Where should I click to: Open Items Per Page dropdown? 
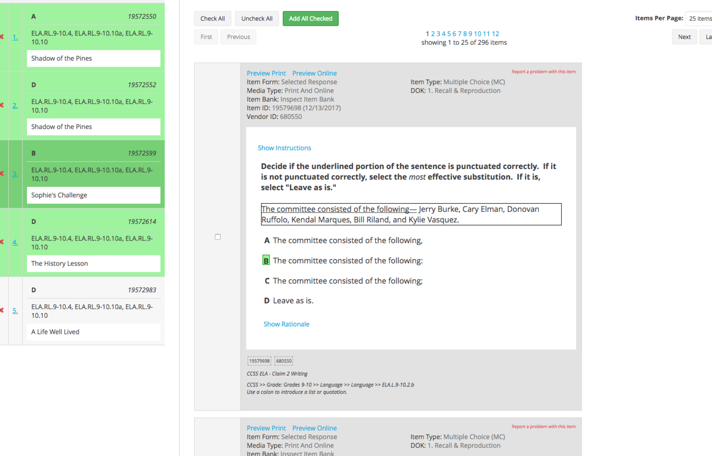click(x=699, y=18)
